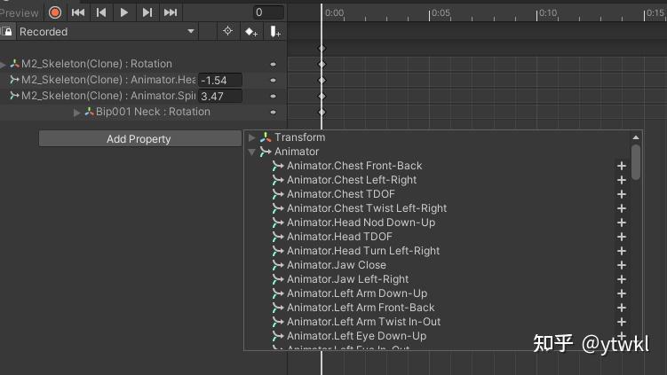667x375 pixels.
Task: Toggle Preview mode
Action: point(20,13)
